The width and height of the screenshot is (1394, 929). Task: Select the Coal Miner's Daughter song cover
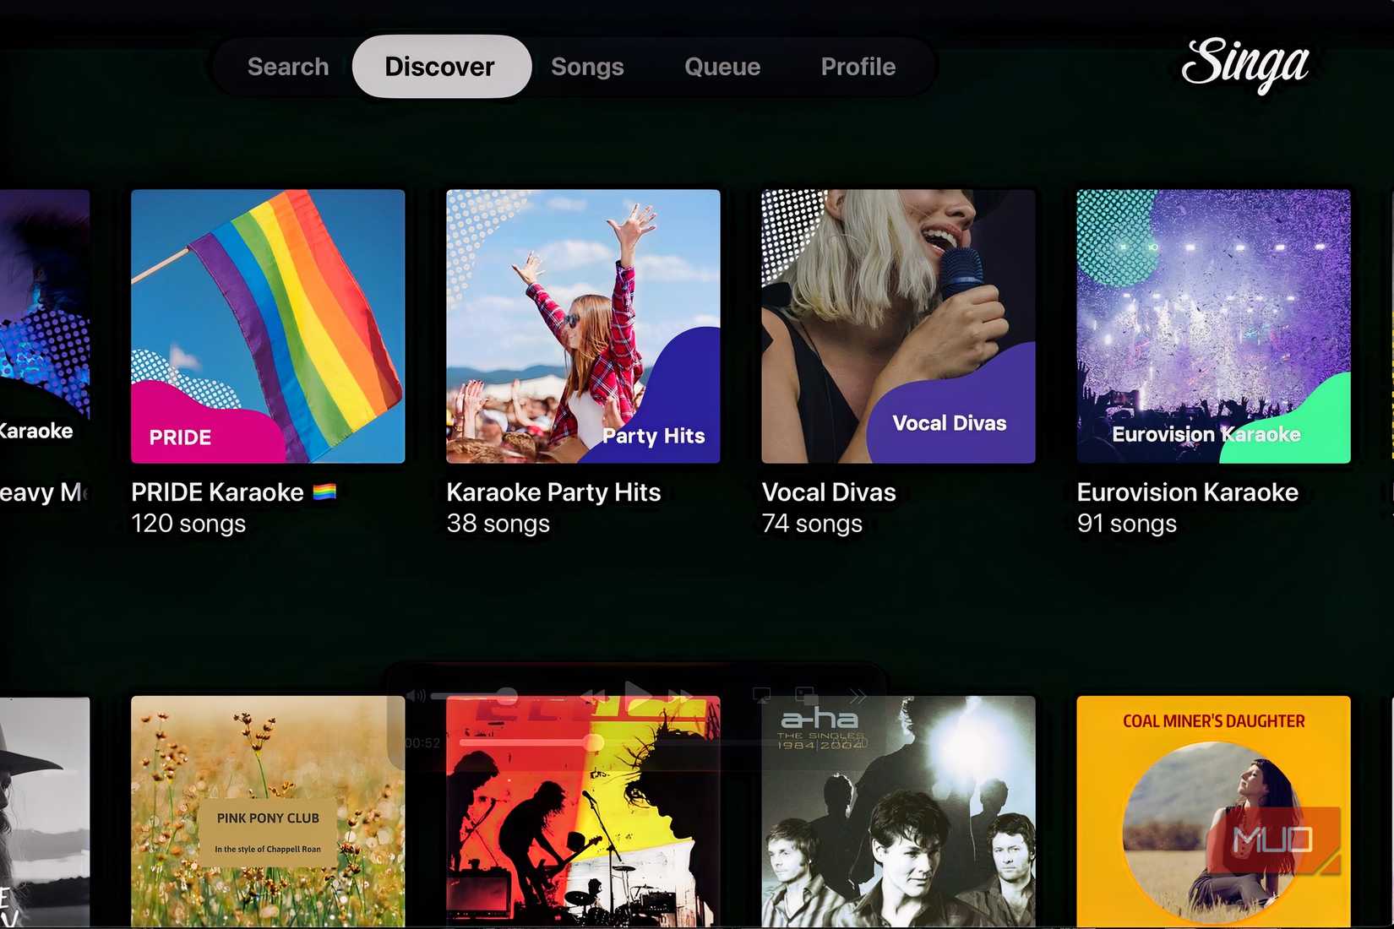pos(1213,811)
